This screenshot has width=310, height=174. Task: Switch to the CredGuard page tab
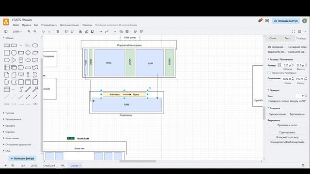tap(49, 165)
